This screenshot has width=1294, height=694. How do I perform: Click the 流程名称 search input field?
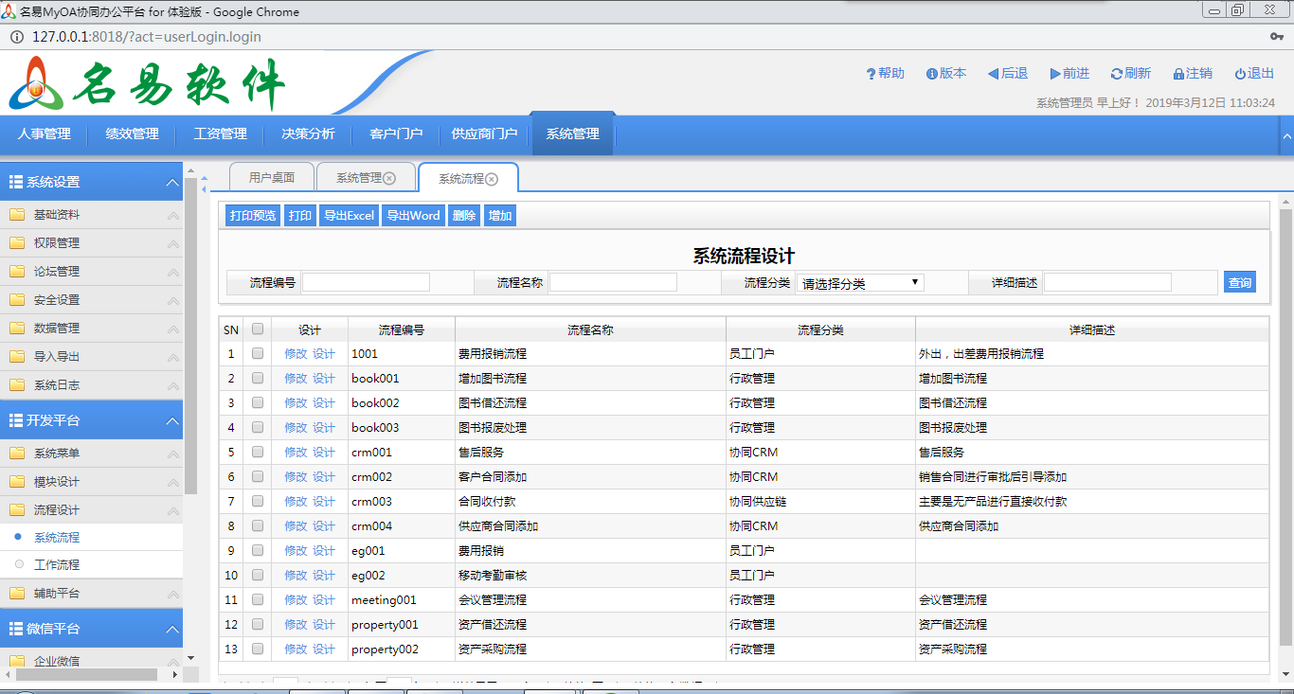[x=613, y=282]
